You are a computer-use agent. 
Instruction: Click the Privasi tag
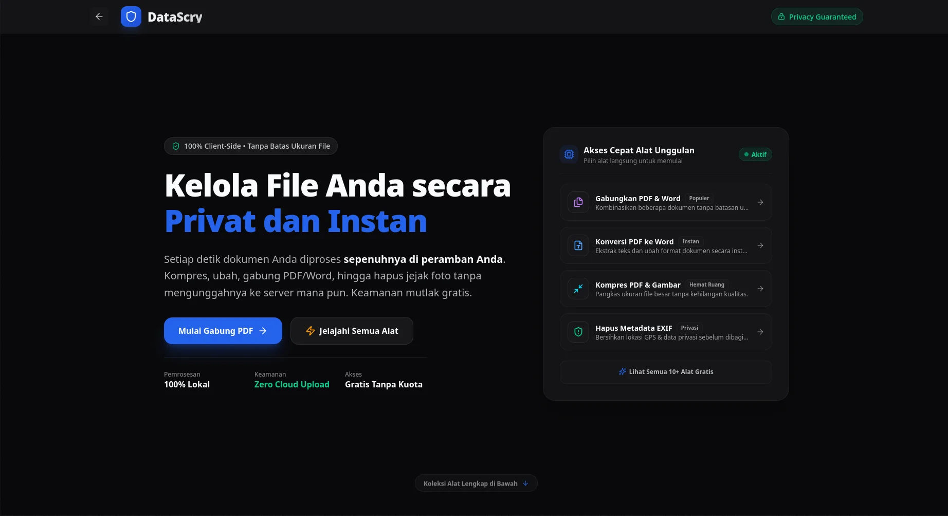pyautogui.click(x=689, y=328)
